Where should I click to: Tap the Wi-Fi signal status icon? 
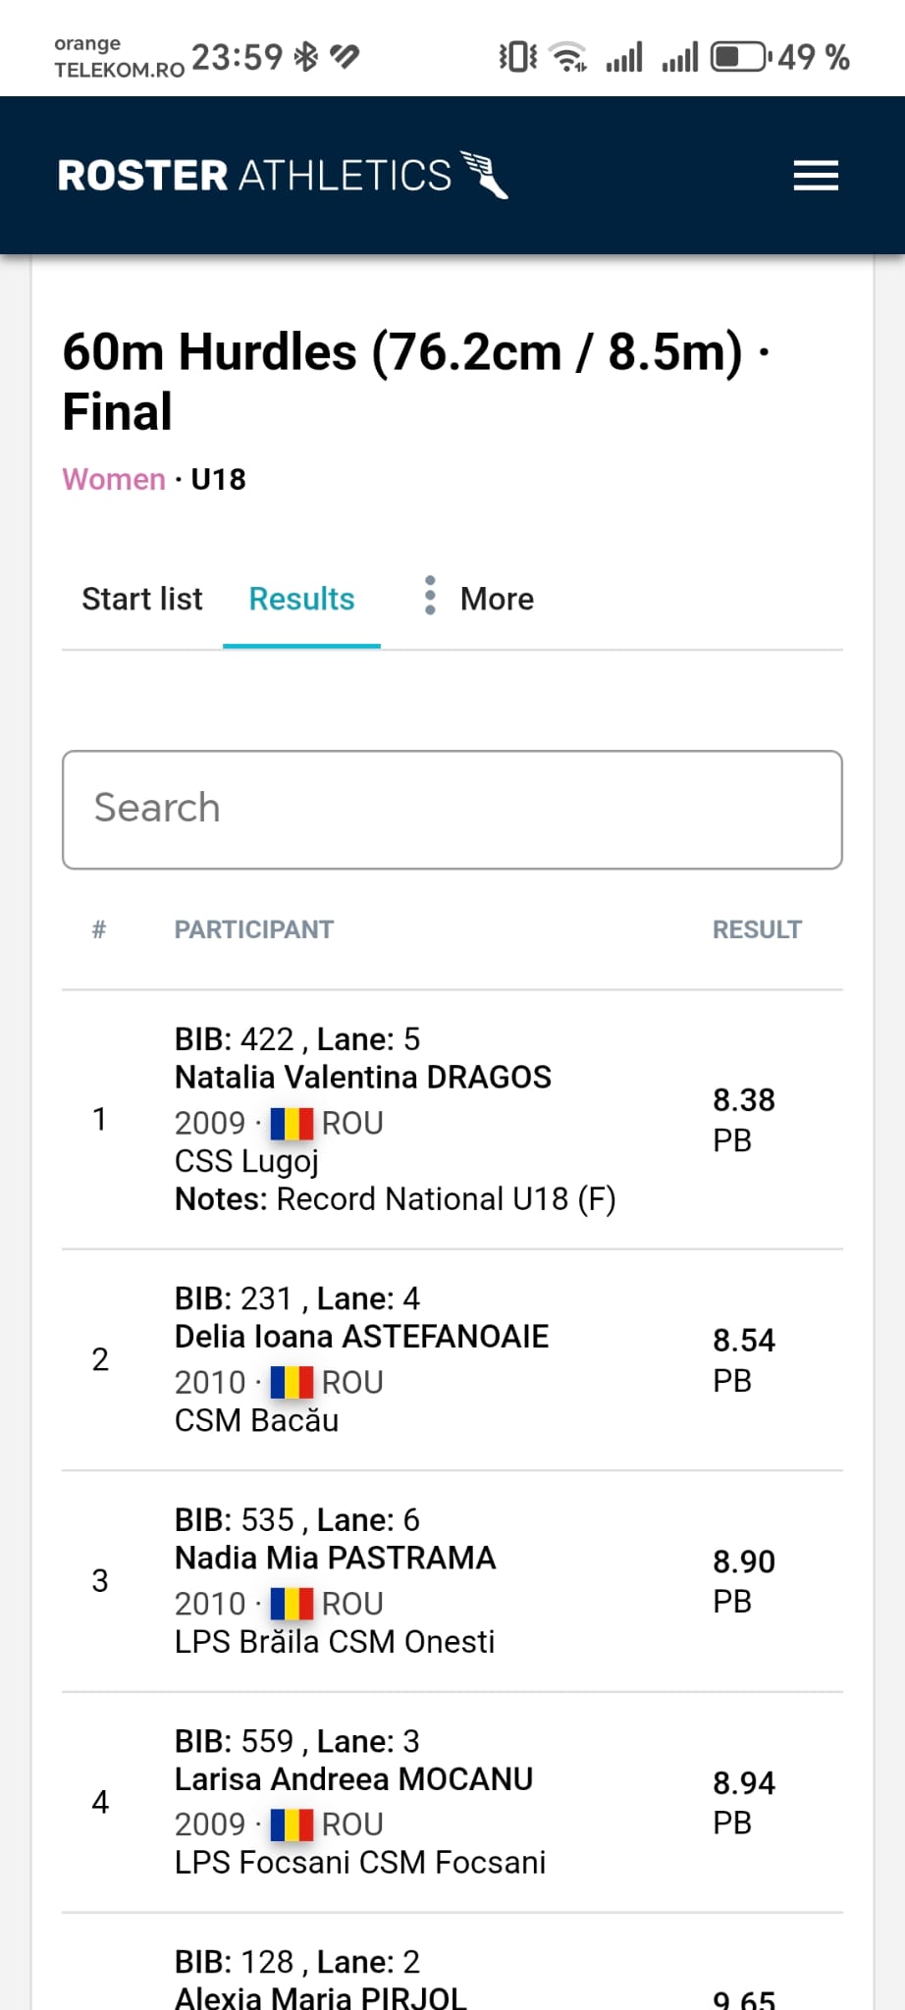pyautogui.click(x=567, y=57)
